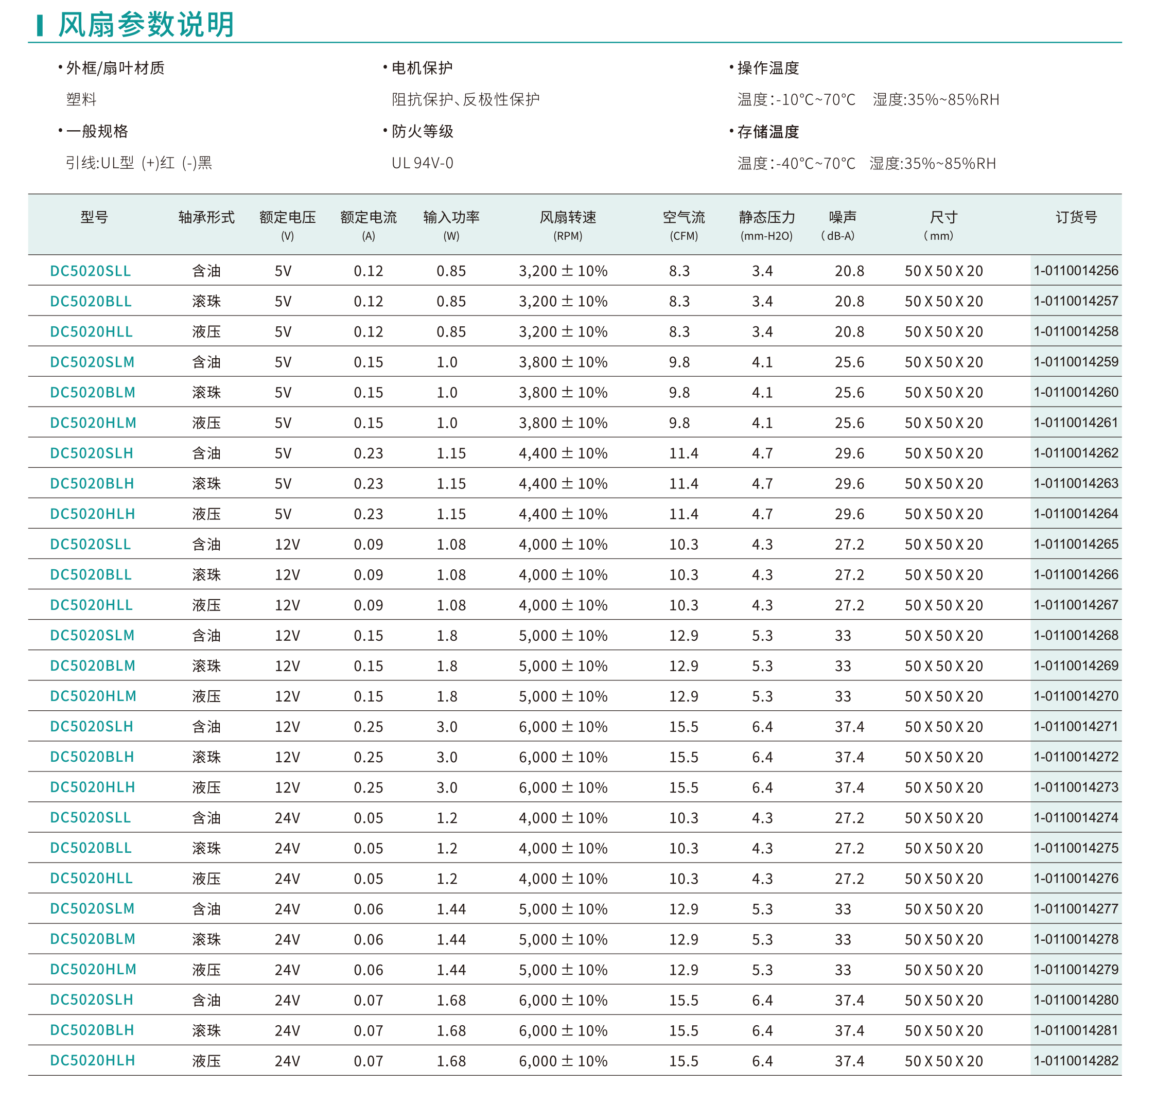Click the 订货号 column header
Image resolution: width=1156 pixels, height=1104 pixels.
[1077, 217]
